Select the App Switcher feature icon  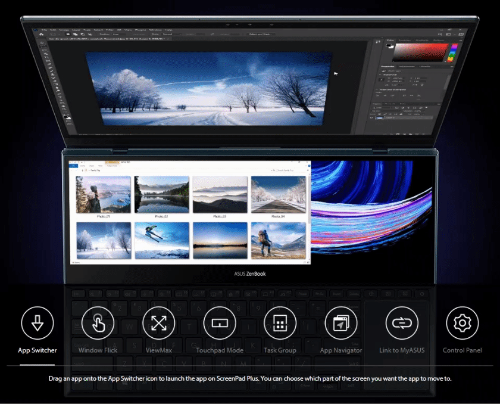37,322
